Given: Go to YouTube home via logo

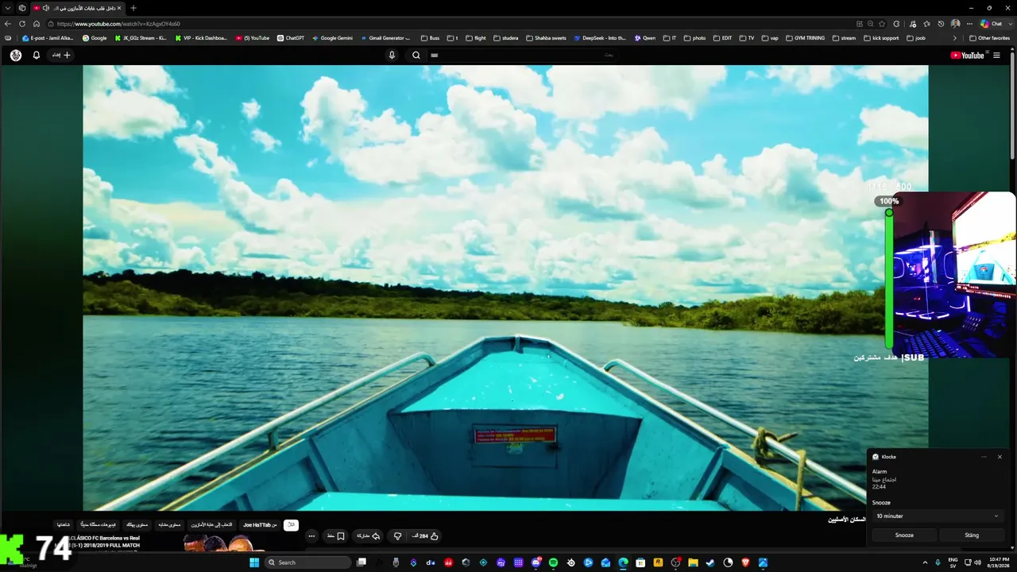Looking at the screenshot, I should 967,55.
